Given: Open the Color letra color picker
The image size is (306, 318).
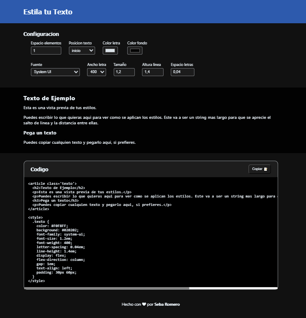Looking at the screenshot, I should pyautogui.click(x=110, y=51).
